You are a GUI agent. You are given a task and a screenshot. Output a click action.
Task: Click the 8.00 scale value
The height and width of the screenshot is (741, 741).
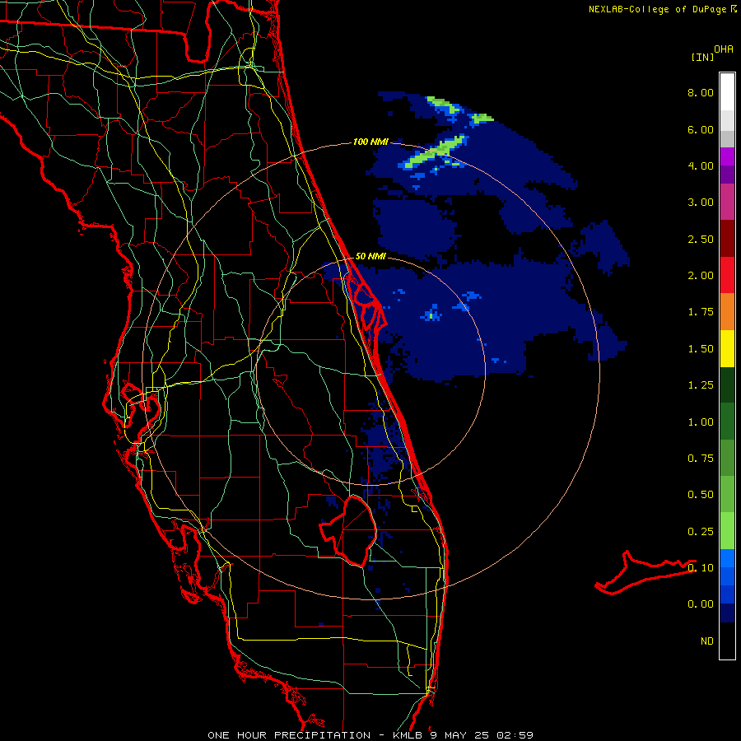point(701,92)
